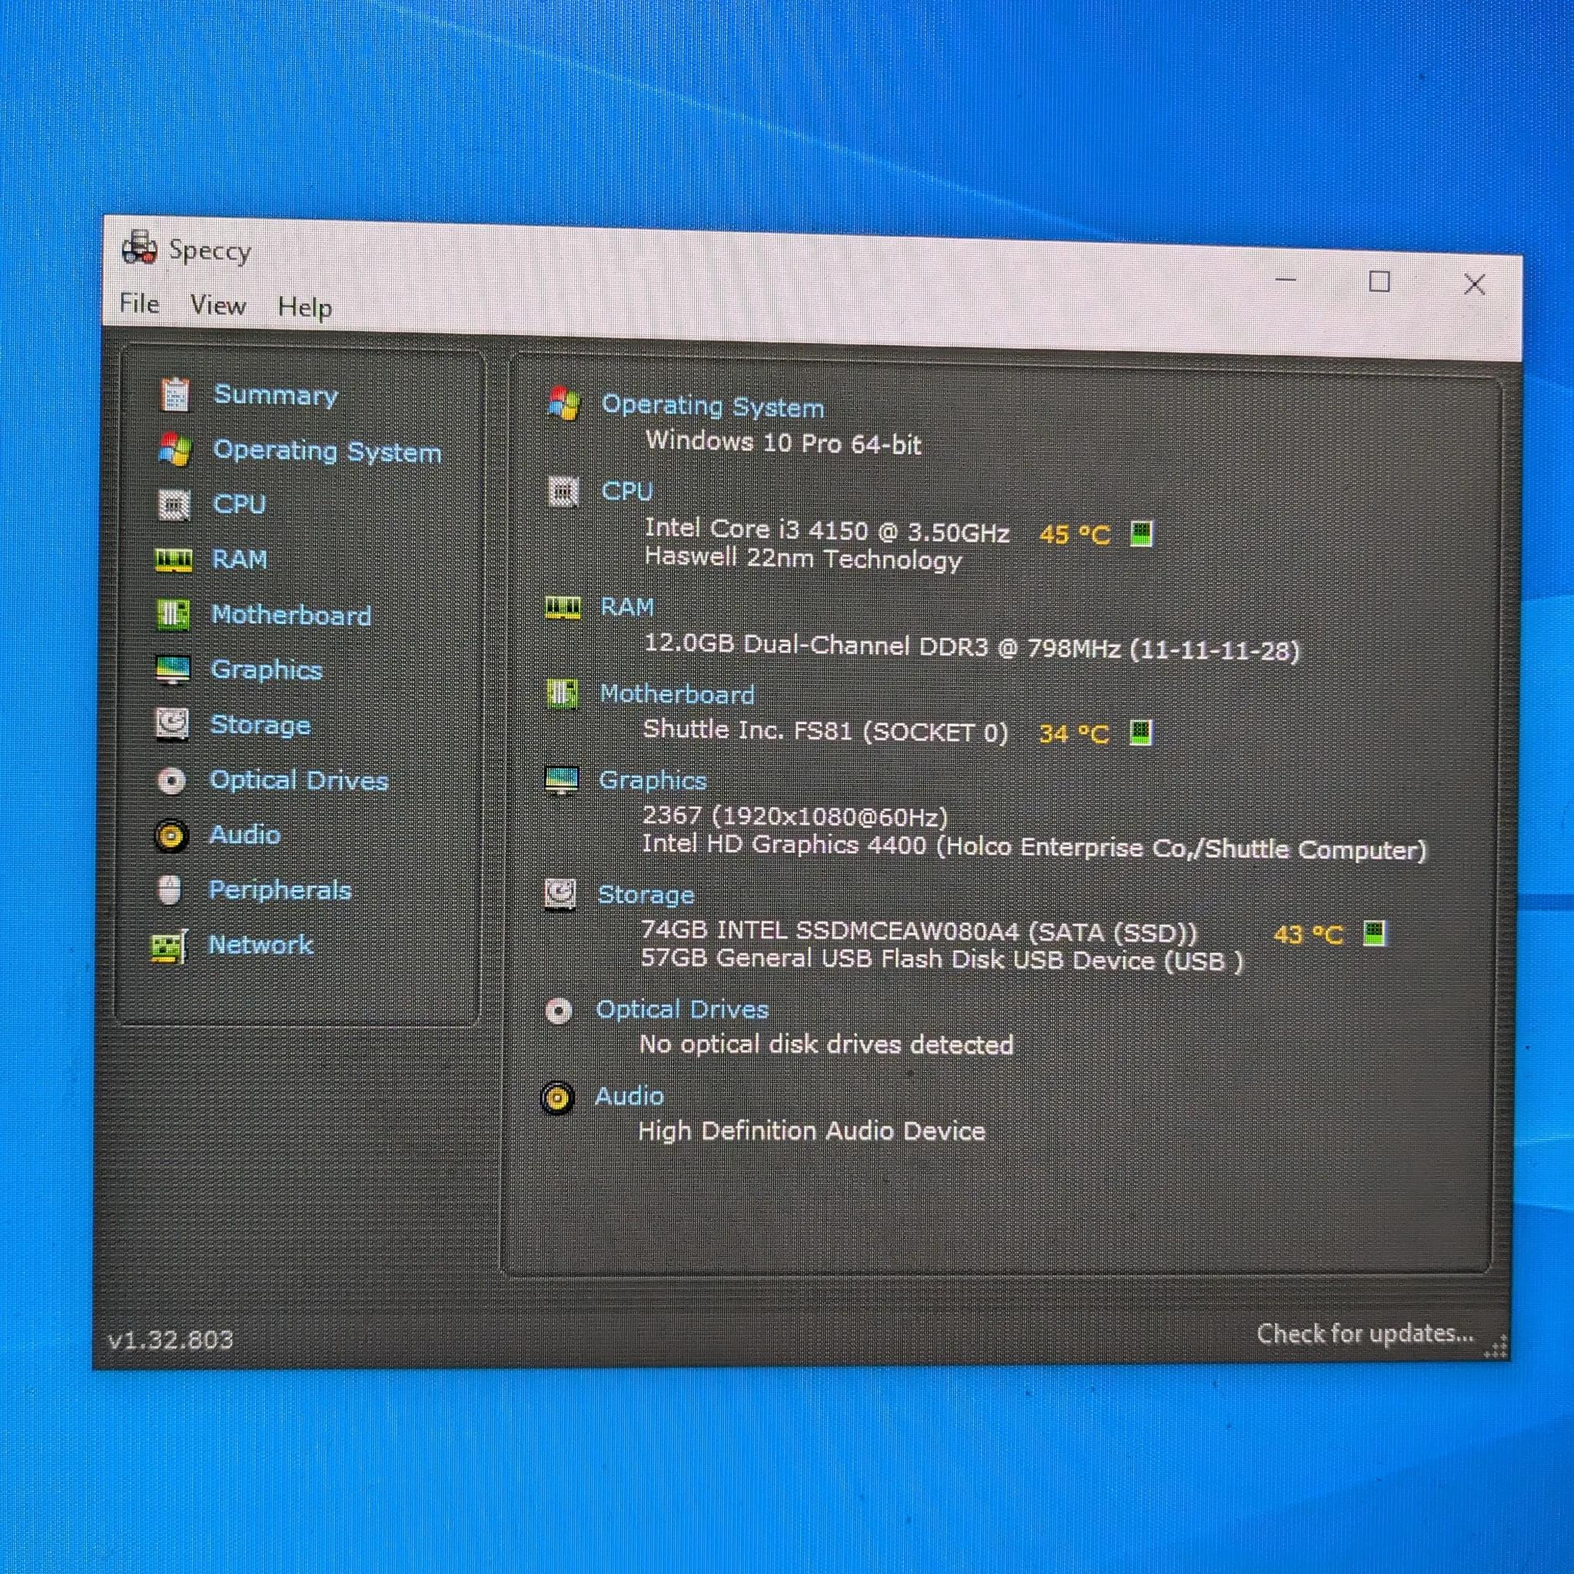This screenshot has height=1574, width=1574.
Task: Select Optical Drives in the sidebar list
Action: (299, 781)
